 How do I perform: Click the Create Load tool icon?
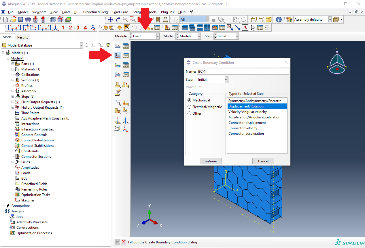118,46
